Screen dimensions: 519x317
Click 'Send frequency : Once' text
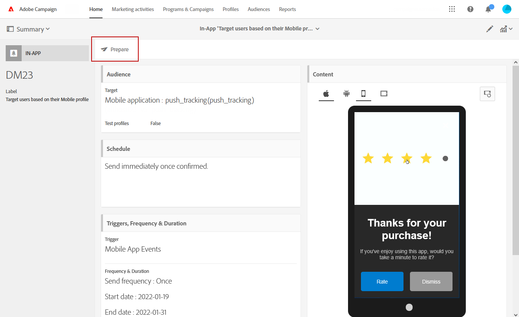coord(138,281)
